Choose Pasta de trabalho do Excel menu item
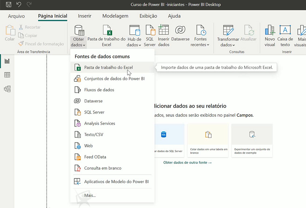Image resolution: width=306 pixels, height=208 pixels. (108, 68)
